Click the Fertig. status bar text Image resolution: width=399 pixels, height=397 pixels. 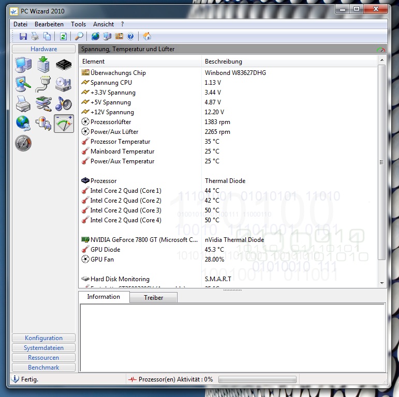(30, 379)
